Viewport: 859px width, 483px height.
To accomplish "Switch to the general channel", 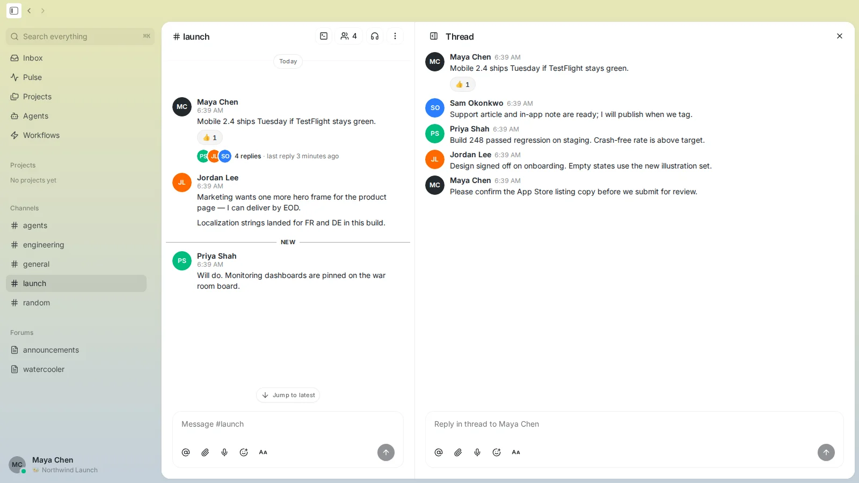I will point(76,264).
